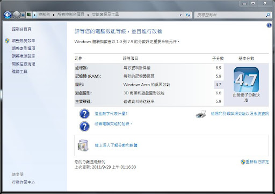This screenshot has height=194, width=275.
Task: Select the 記憶體 (RAM) row score 5.9
Action: [218, 77]
